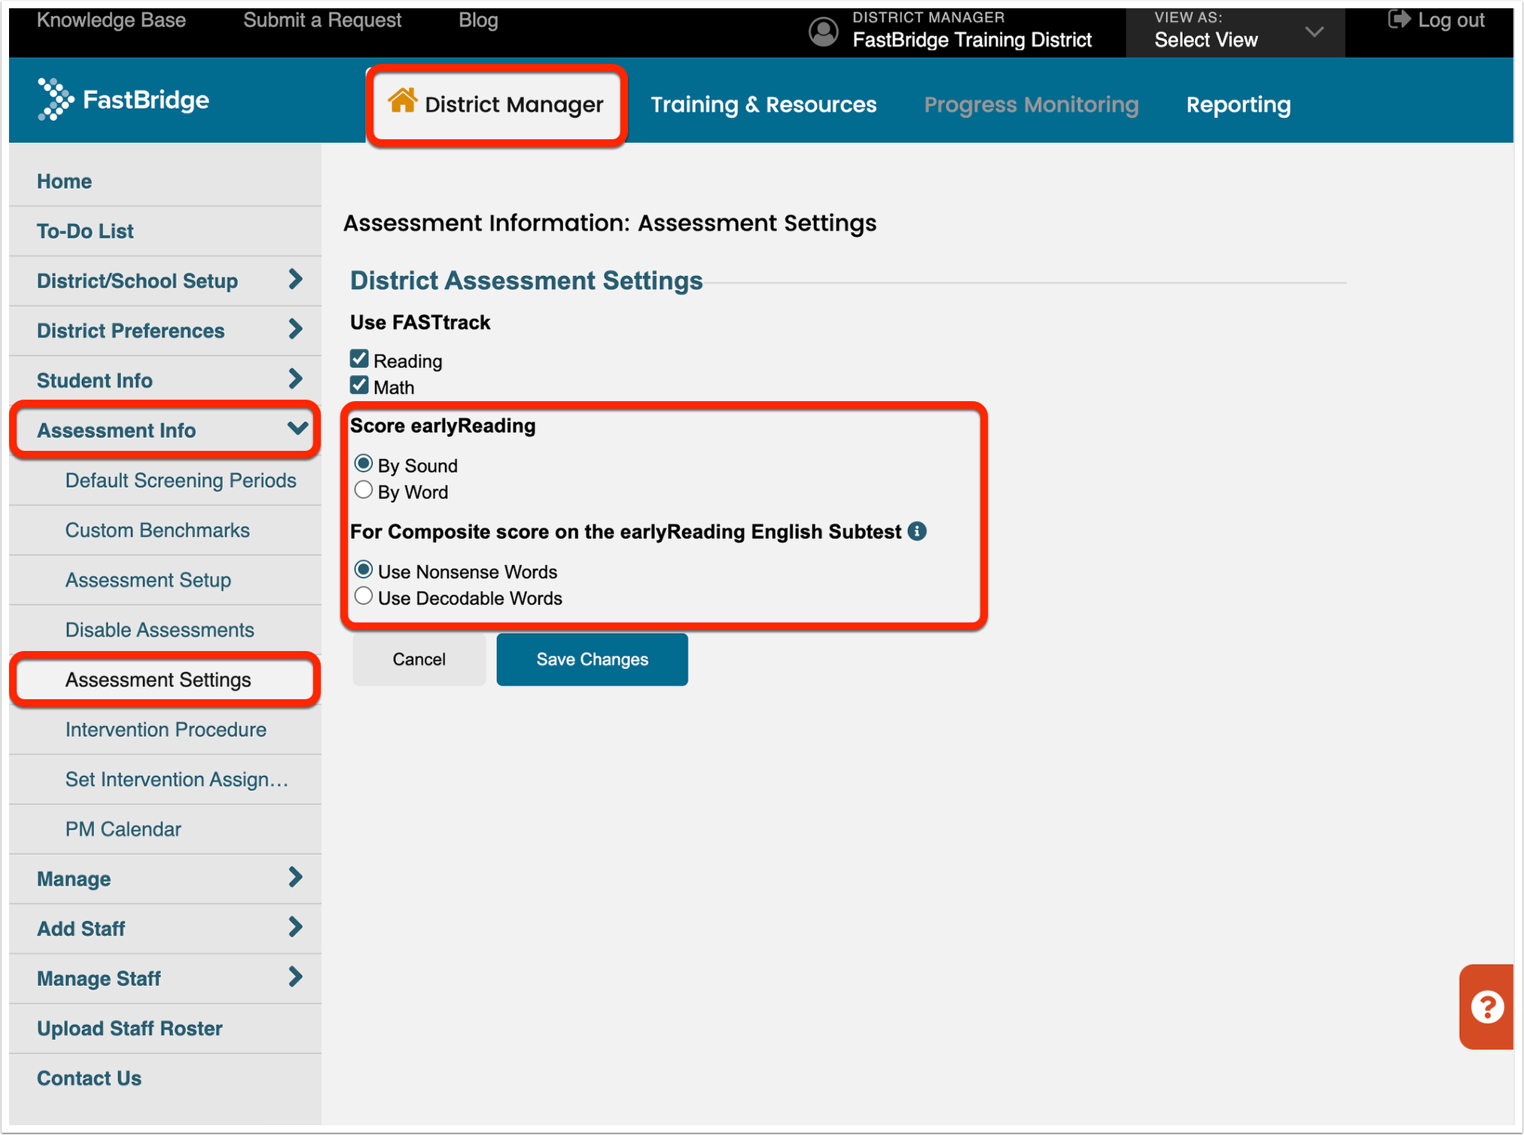Open Progress Monitoring tab
The height and width of the screenshot is (1135, 1524).
point(1031,105)
